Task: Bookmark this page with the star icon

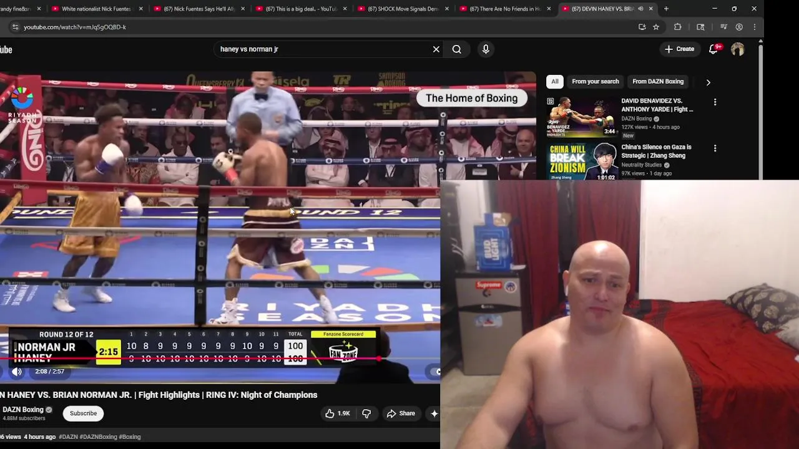Action: click(x=656, y=27)
